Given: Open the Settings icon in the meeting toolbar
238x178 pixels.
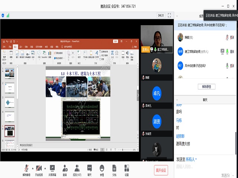Looking at the screenshot, I should click(x=127, y=169).
